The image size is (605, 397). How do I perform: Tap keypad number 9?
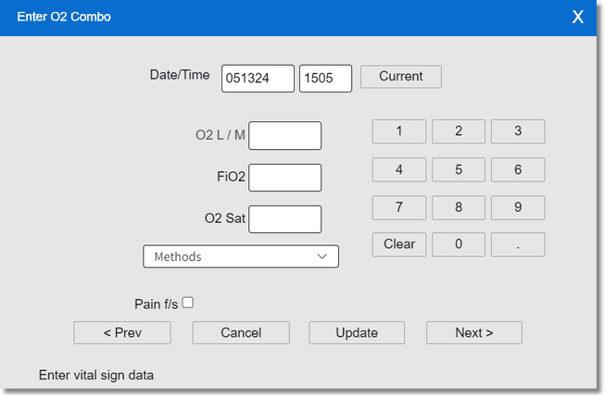pos(518,207)
